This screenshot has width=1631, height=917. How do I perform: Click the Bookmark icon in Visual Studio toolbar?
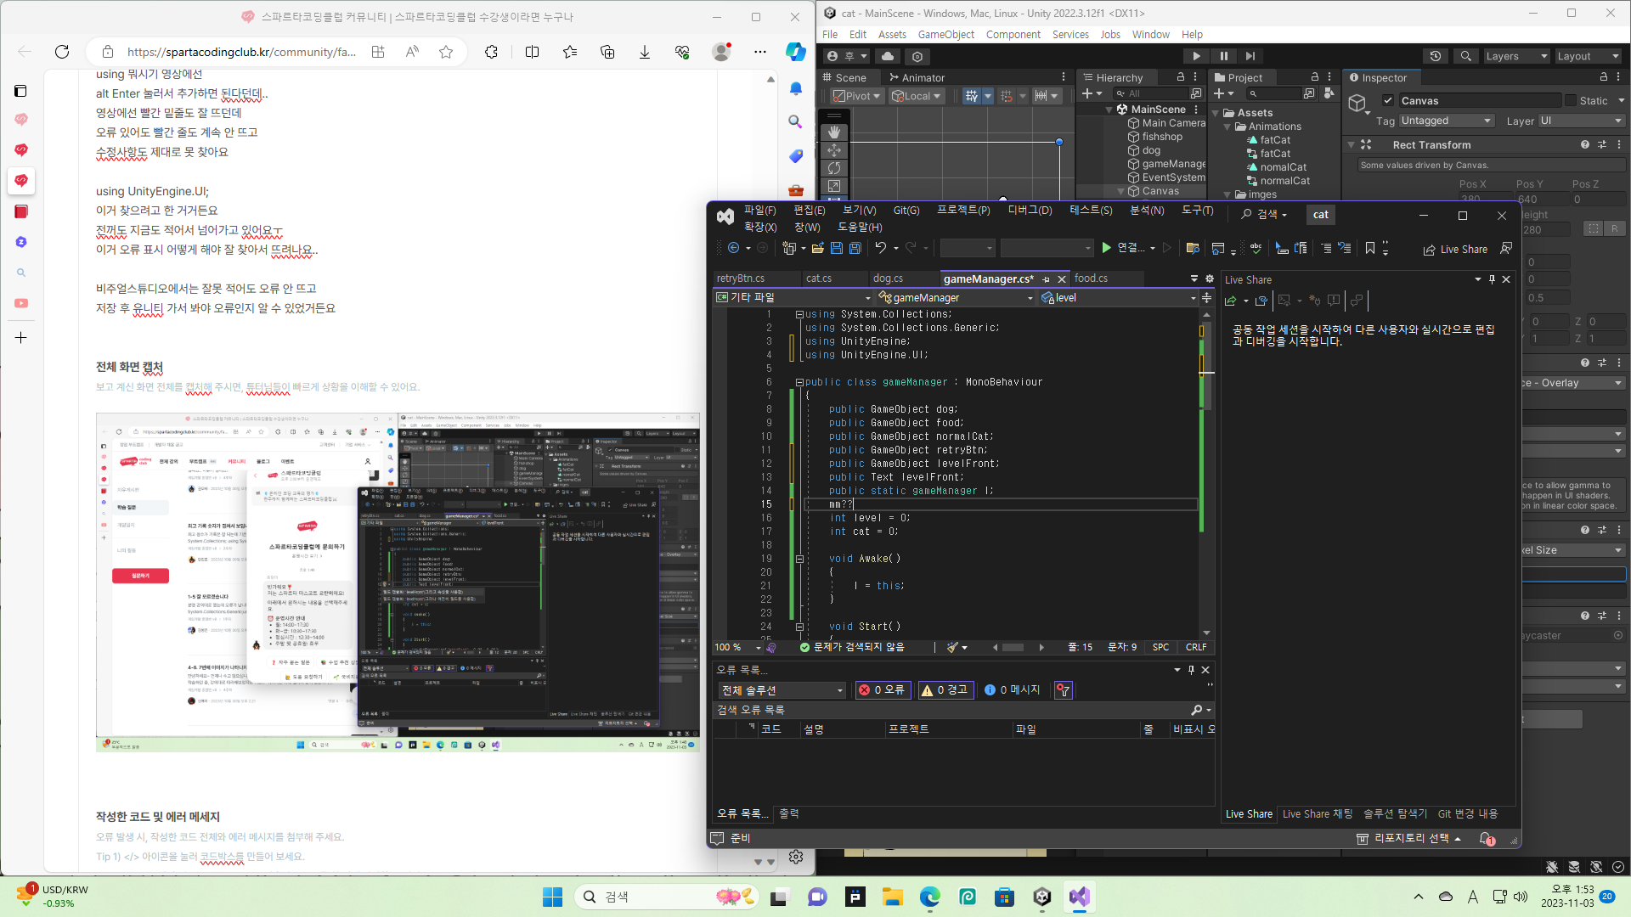pos(1370,248)
